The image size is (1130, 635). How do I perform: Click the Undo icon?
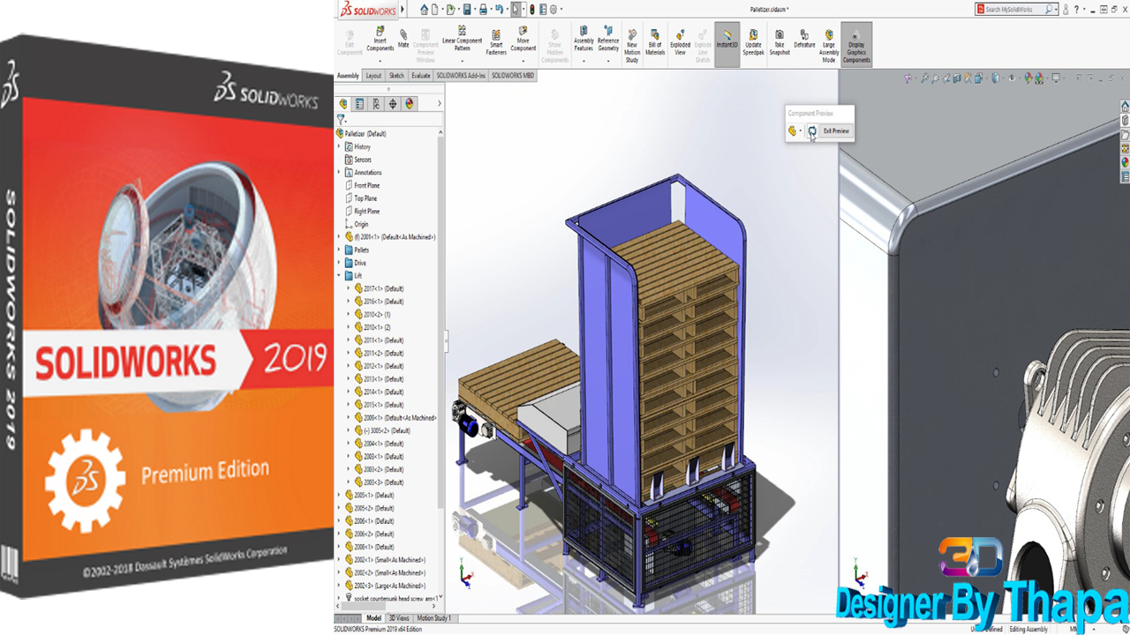point(500,10)
